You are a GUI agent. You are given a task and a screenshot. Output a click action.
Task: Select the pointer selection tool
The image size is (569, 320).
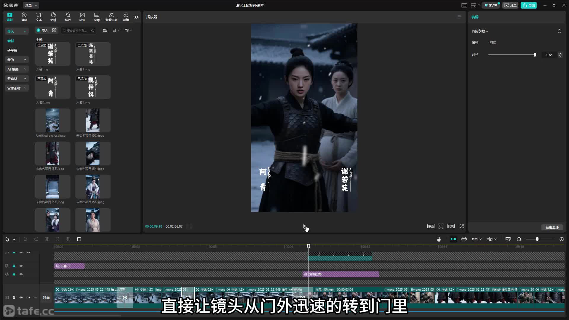(7, 239)
